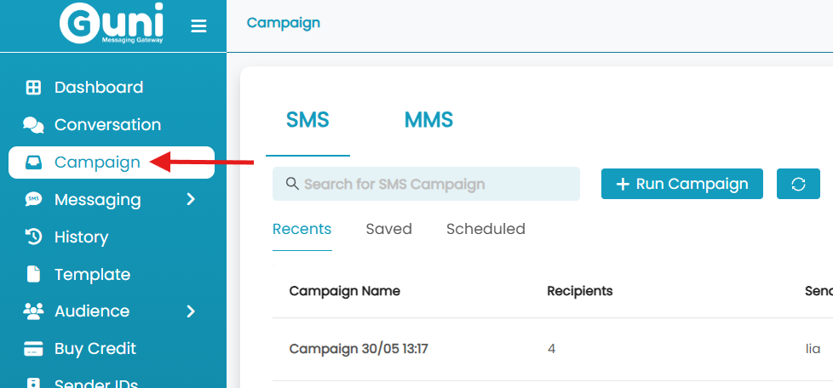Open the Dashboard grid icon
833x388 pixels.
(33, 88)
